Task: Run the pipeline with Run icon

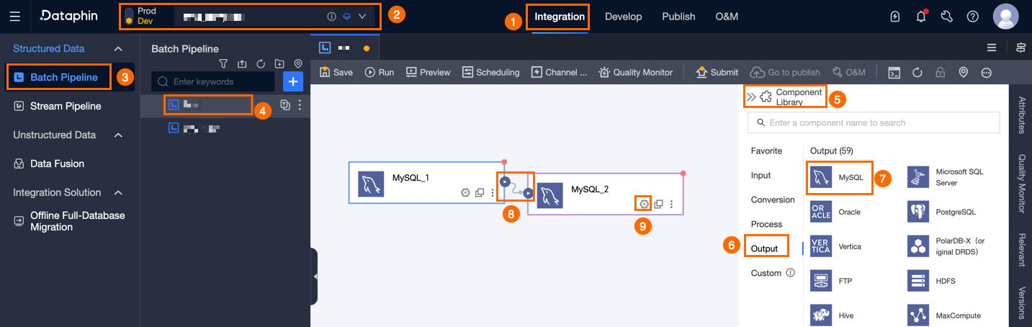Action: (x=370, y=72)
